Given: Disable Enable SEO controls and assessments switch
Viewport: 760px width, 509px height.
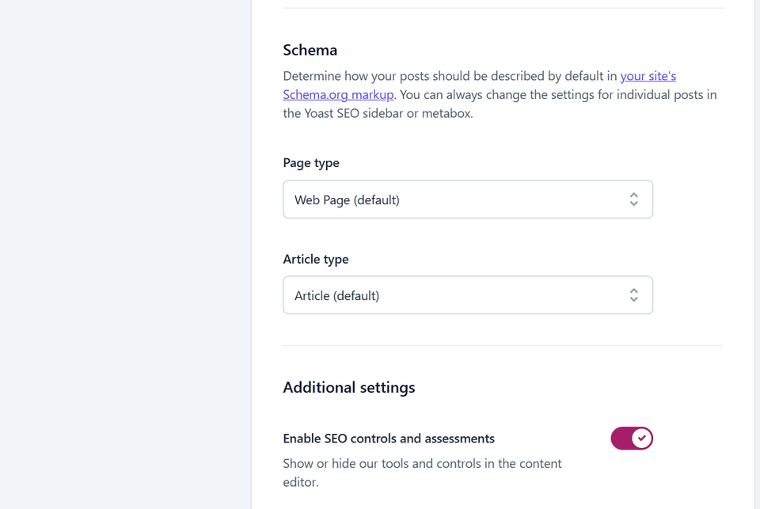Looking at the screenshot, I should pyautogui.click(x=632, y=439).
